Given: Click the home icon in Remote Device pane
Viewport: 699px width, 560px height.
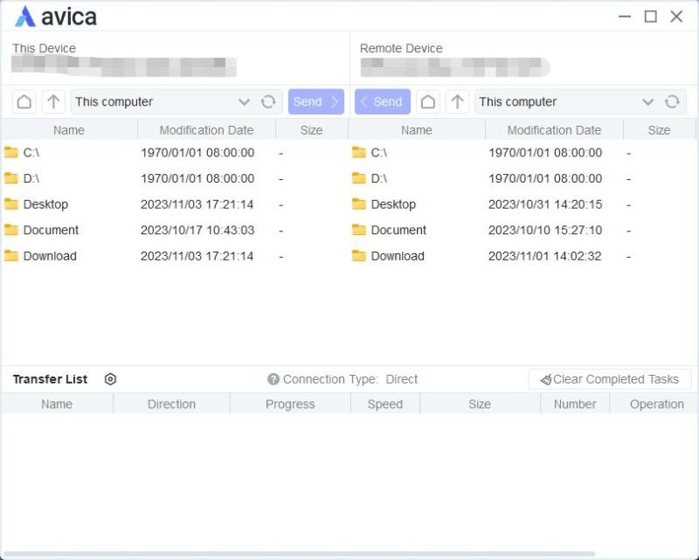Looking at the screenshot, I should coord(428,101).
